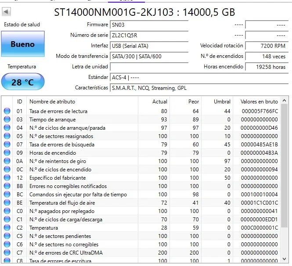The image size is (292, 266).
Task: Select row name Errores no corregibles notificados
Action: point(68,186)
